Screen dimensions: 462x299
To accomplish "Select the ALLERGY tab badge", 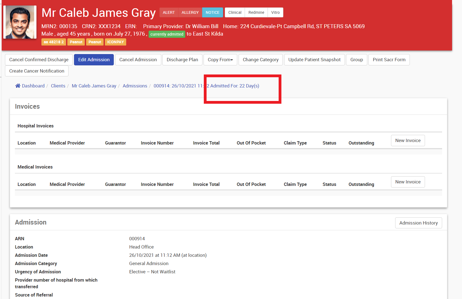I will [190, 12].
